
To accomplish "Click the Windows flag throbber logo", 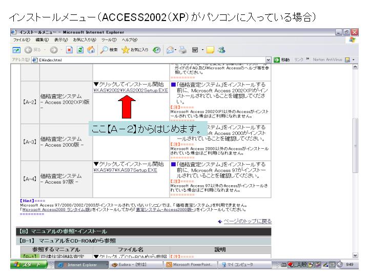I will coord(352,40).
